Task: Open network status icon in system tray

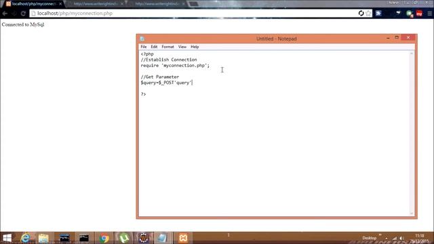Action: click(x=395, y=238)
